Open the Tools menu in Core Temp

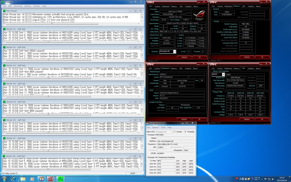point(163,127)
